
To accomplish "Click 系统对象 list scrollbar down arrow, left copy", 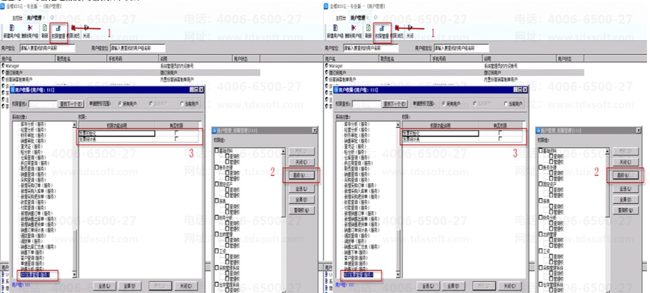I will coord(74,274).
